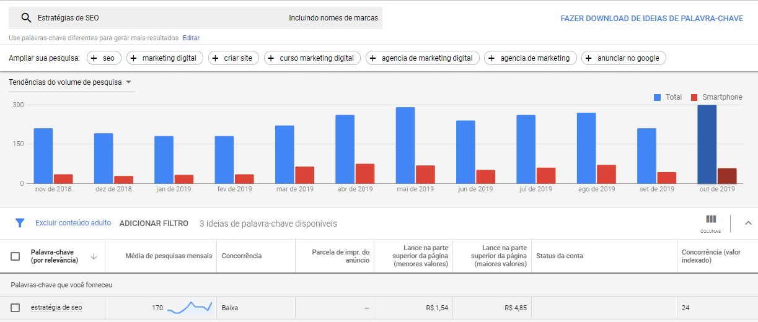
Task: Click the Estratégias de SEO search field
Action: click(155, 18)
